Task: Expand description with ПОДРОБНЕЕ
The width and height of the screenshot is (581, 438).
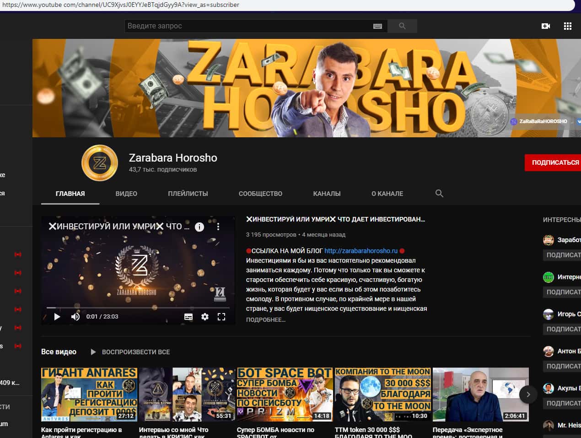Action: click(265, 319)
